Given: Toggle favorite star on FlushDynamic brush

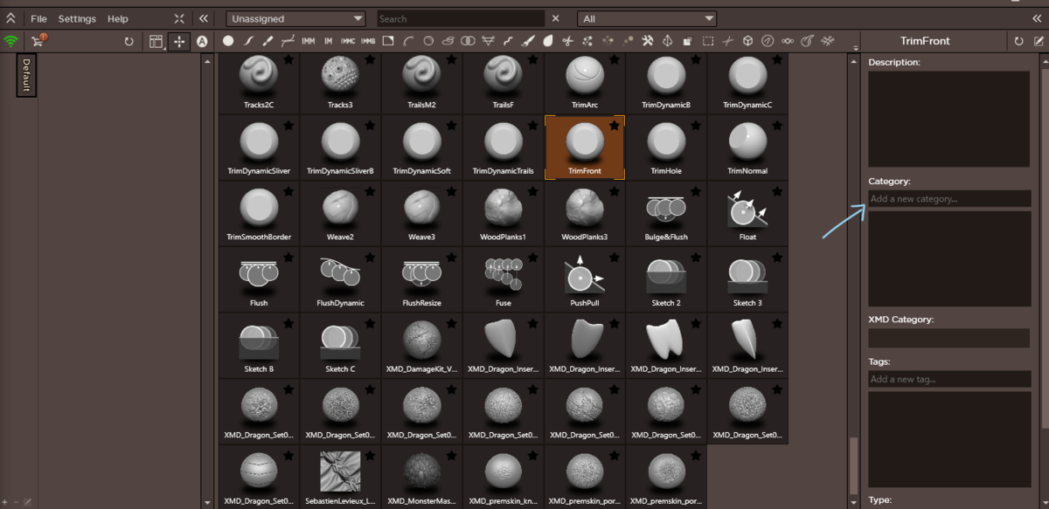Looking at the screenshot, I should pos(370,258).
